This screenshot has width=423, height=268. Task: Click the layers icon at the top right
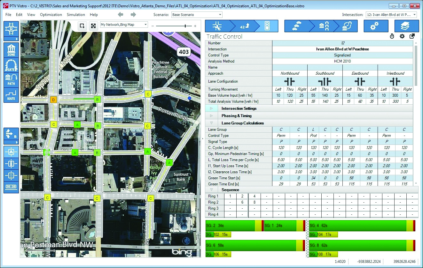(406, 26)
